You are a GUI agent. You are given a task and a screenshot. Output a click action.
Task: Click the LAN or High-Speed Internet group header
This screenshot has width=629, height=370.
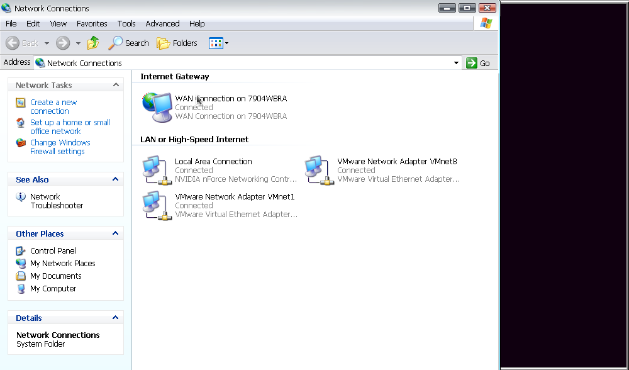194,139
